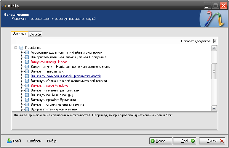Screen dimensions: 229x148
Task: Open the Служби tab
Action: point(35,34)
